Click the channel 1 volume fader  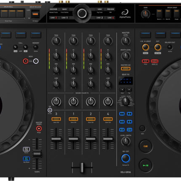pyautogui.click(x=73, y=139)
